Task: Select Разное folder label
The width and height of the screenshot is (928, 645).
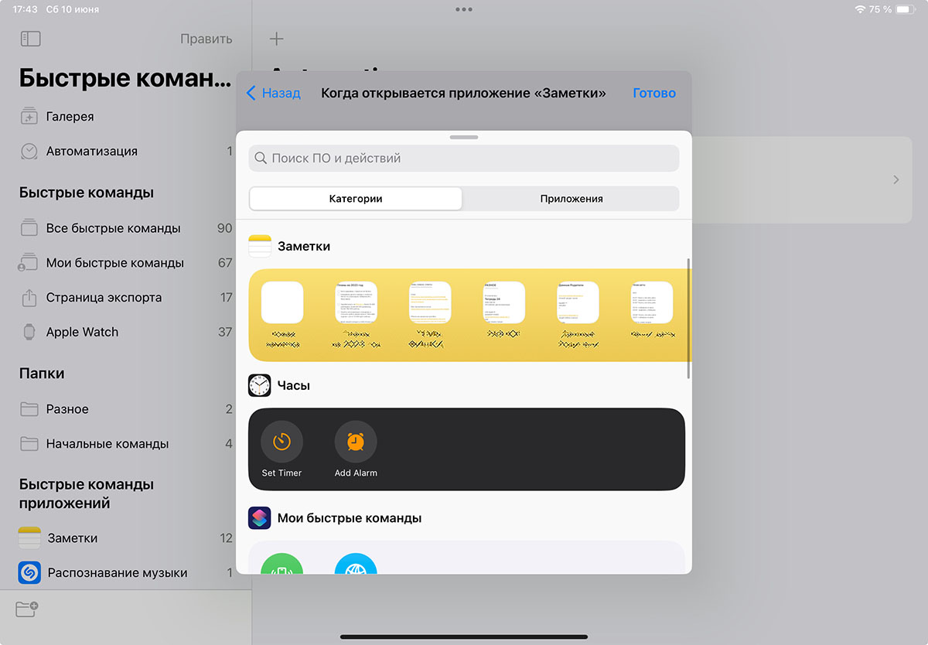Action: 67,409
